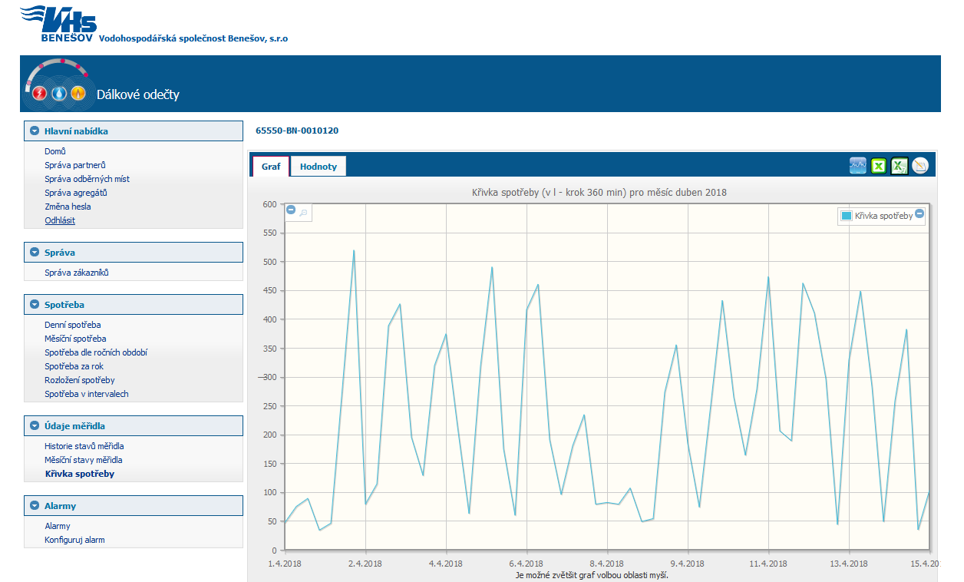The height and width of the screenshot is (582, 964).
Task: Click the blue line chart icon
Action: pyautogui.click(x=858, y=165)
